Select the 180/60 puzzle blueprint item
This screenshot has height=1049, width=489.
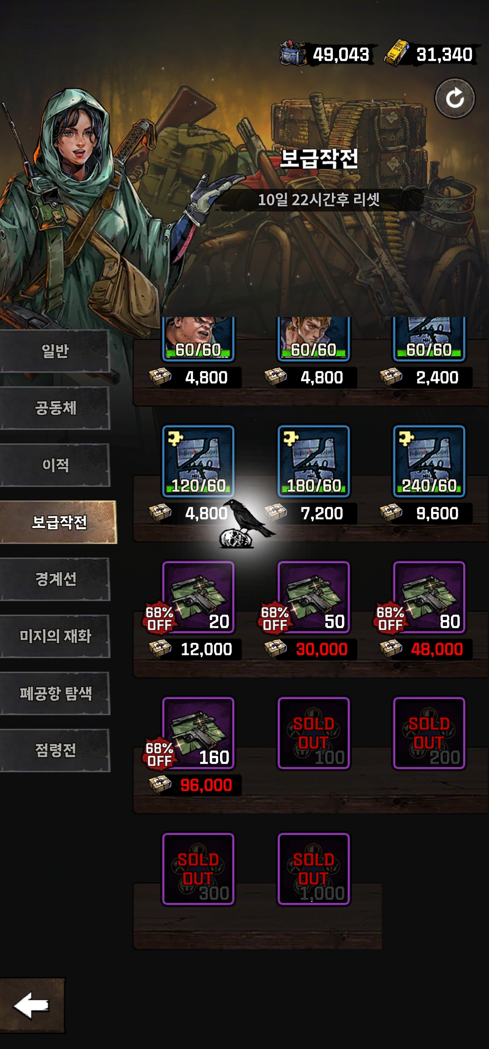pos(314,461)
